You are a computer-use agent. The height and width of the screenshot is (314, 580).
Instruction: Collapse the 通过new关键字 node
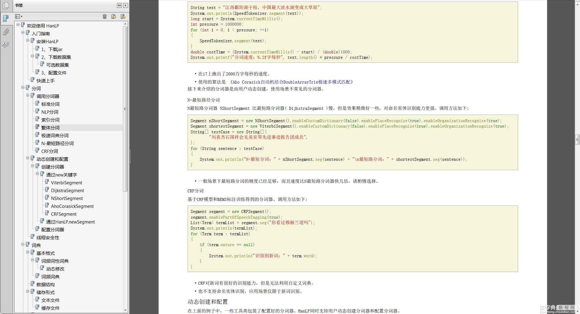(x=37, y=174)
